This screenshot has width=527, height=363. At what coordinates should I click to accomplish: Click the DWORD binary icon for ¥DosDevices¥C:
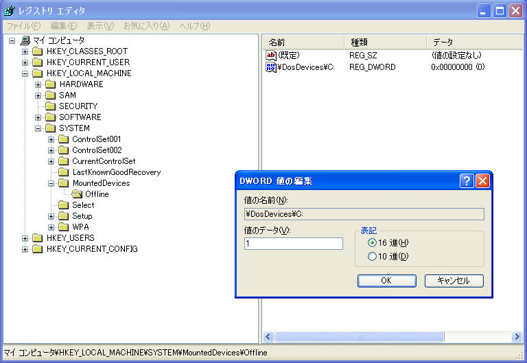click(271, 67)
